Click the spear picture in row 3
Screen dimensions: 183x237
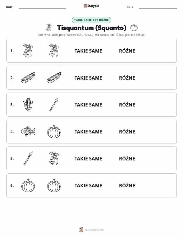click(x=54, y=105)
